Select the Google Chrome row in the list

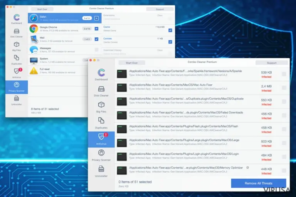65,28
